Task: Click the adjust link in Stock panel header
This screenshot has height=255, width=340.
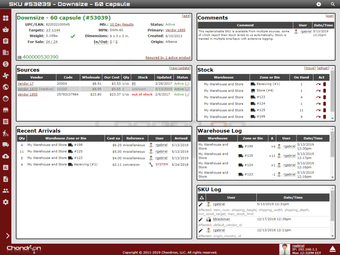Action: click(323, 68)
